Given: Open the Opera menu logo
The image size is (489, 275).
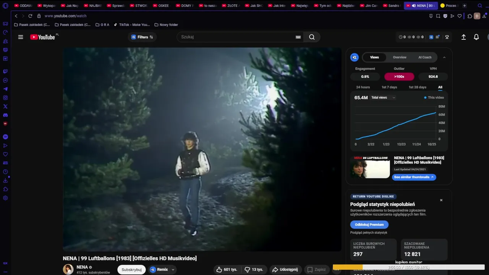Looking at the screenshot, I should point(5,6).
